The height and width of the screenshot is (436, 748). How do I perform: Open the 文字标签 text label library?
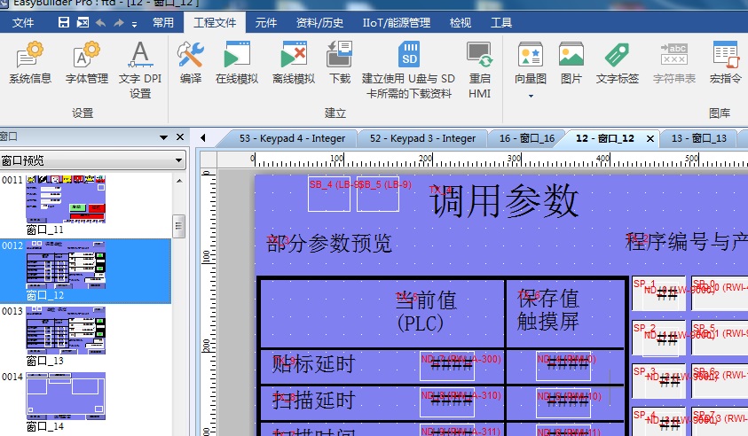pos(617,63)
